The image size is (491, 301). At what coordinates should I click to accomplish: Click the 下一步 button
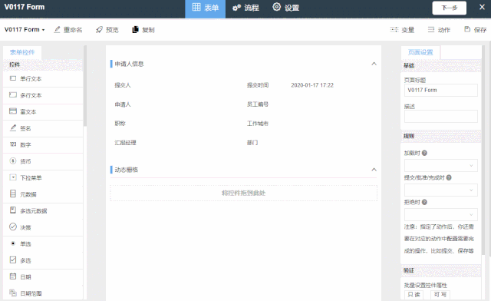tap(450, 8)
